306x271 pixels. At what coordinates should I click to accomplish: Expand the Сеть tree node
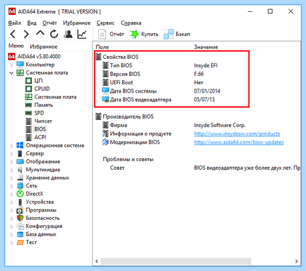12,186
